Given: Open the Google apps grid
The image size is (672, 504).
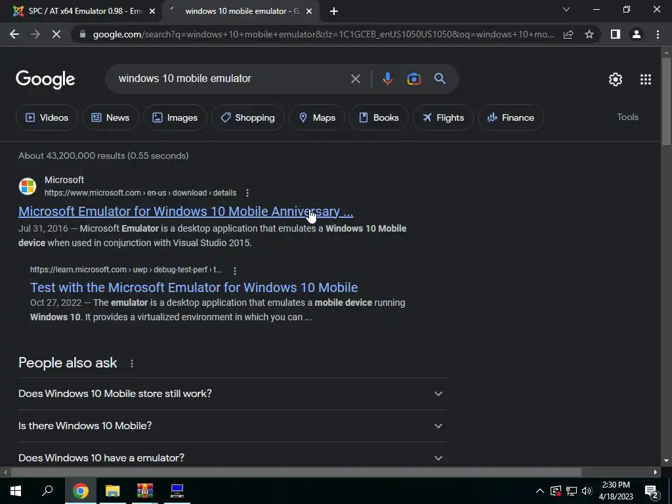Looking at the screenshot, I should coord(646,79).
